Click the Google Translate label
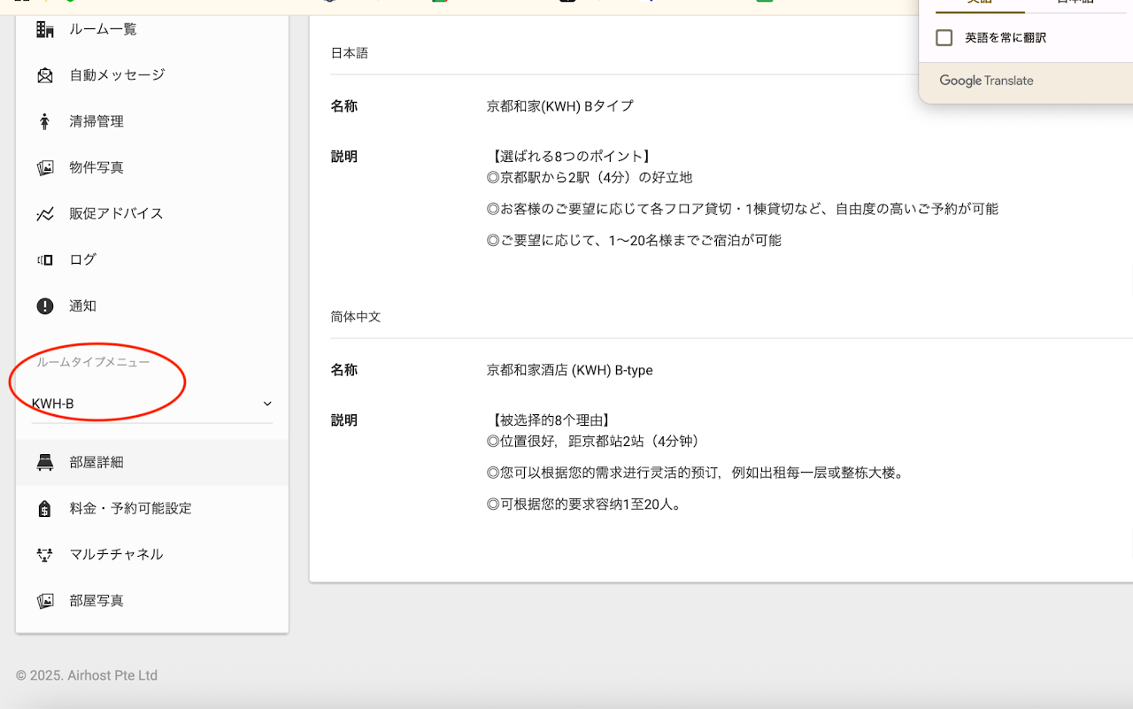Viewport: 1133px width, 709px height. (x=986, y=81)
